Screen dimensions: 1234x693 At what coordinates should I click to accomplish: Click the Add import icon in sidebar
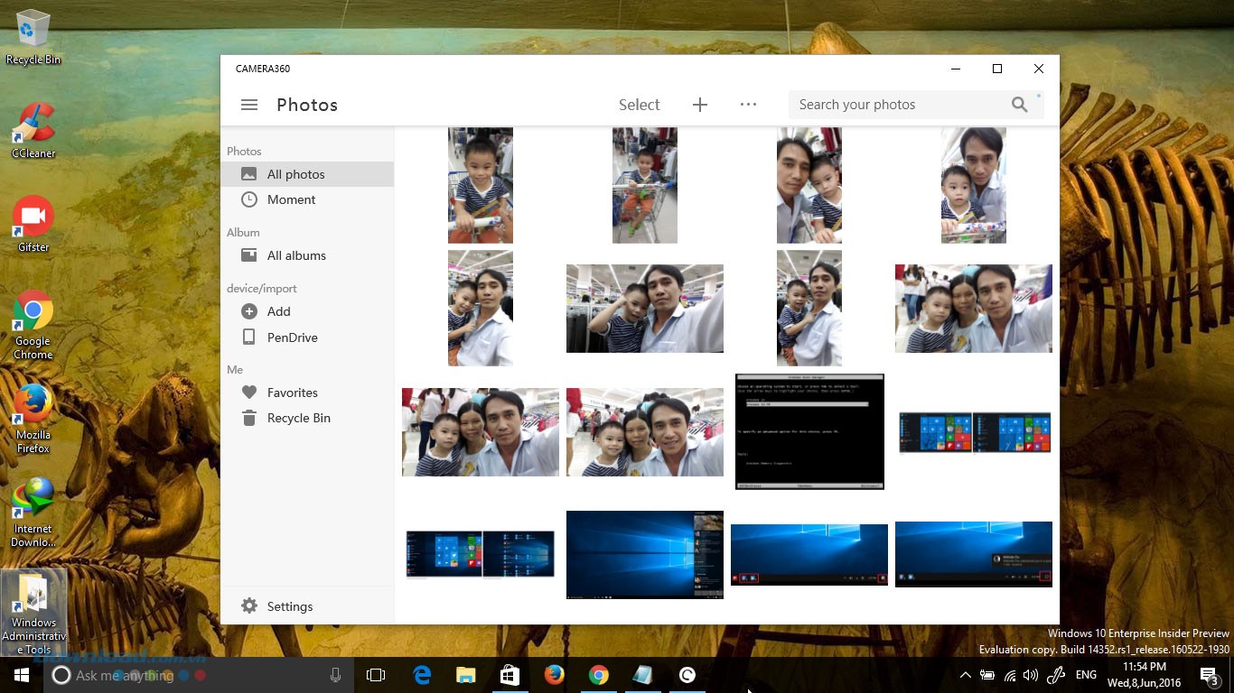click(x=249, y=311)
